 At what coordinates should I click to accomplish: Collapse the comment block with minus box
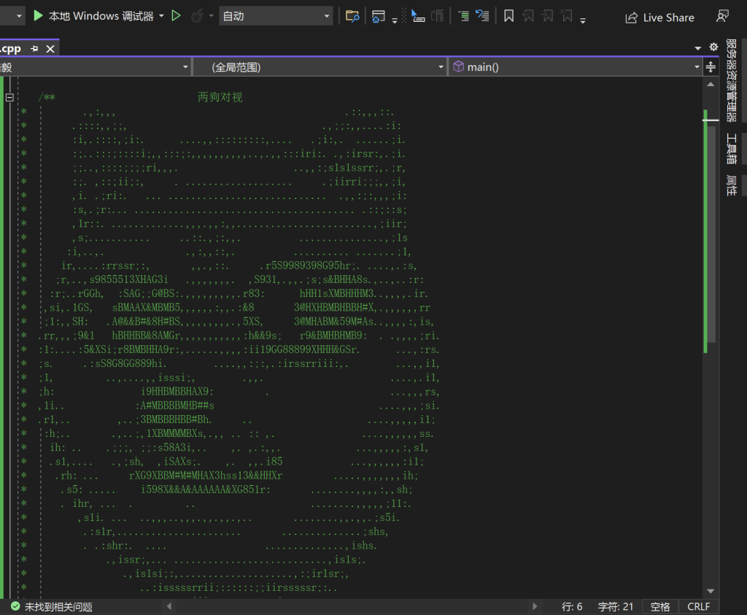point(9,97)
